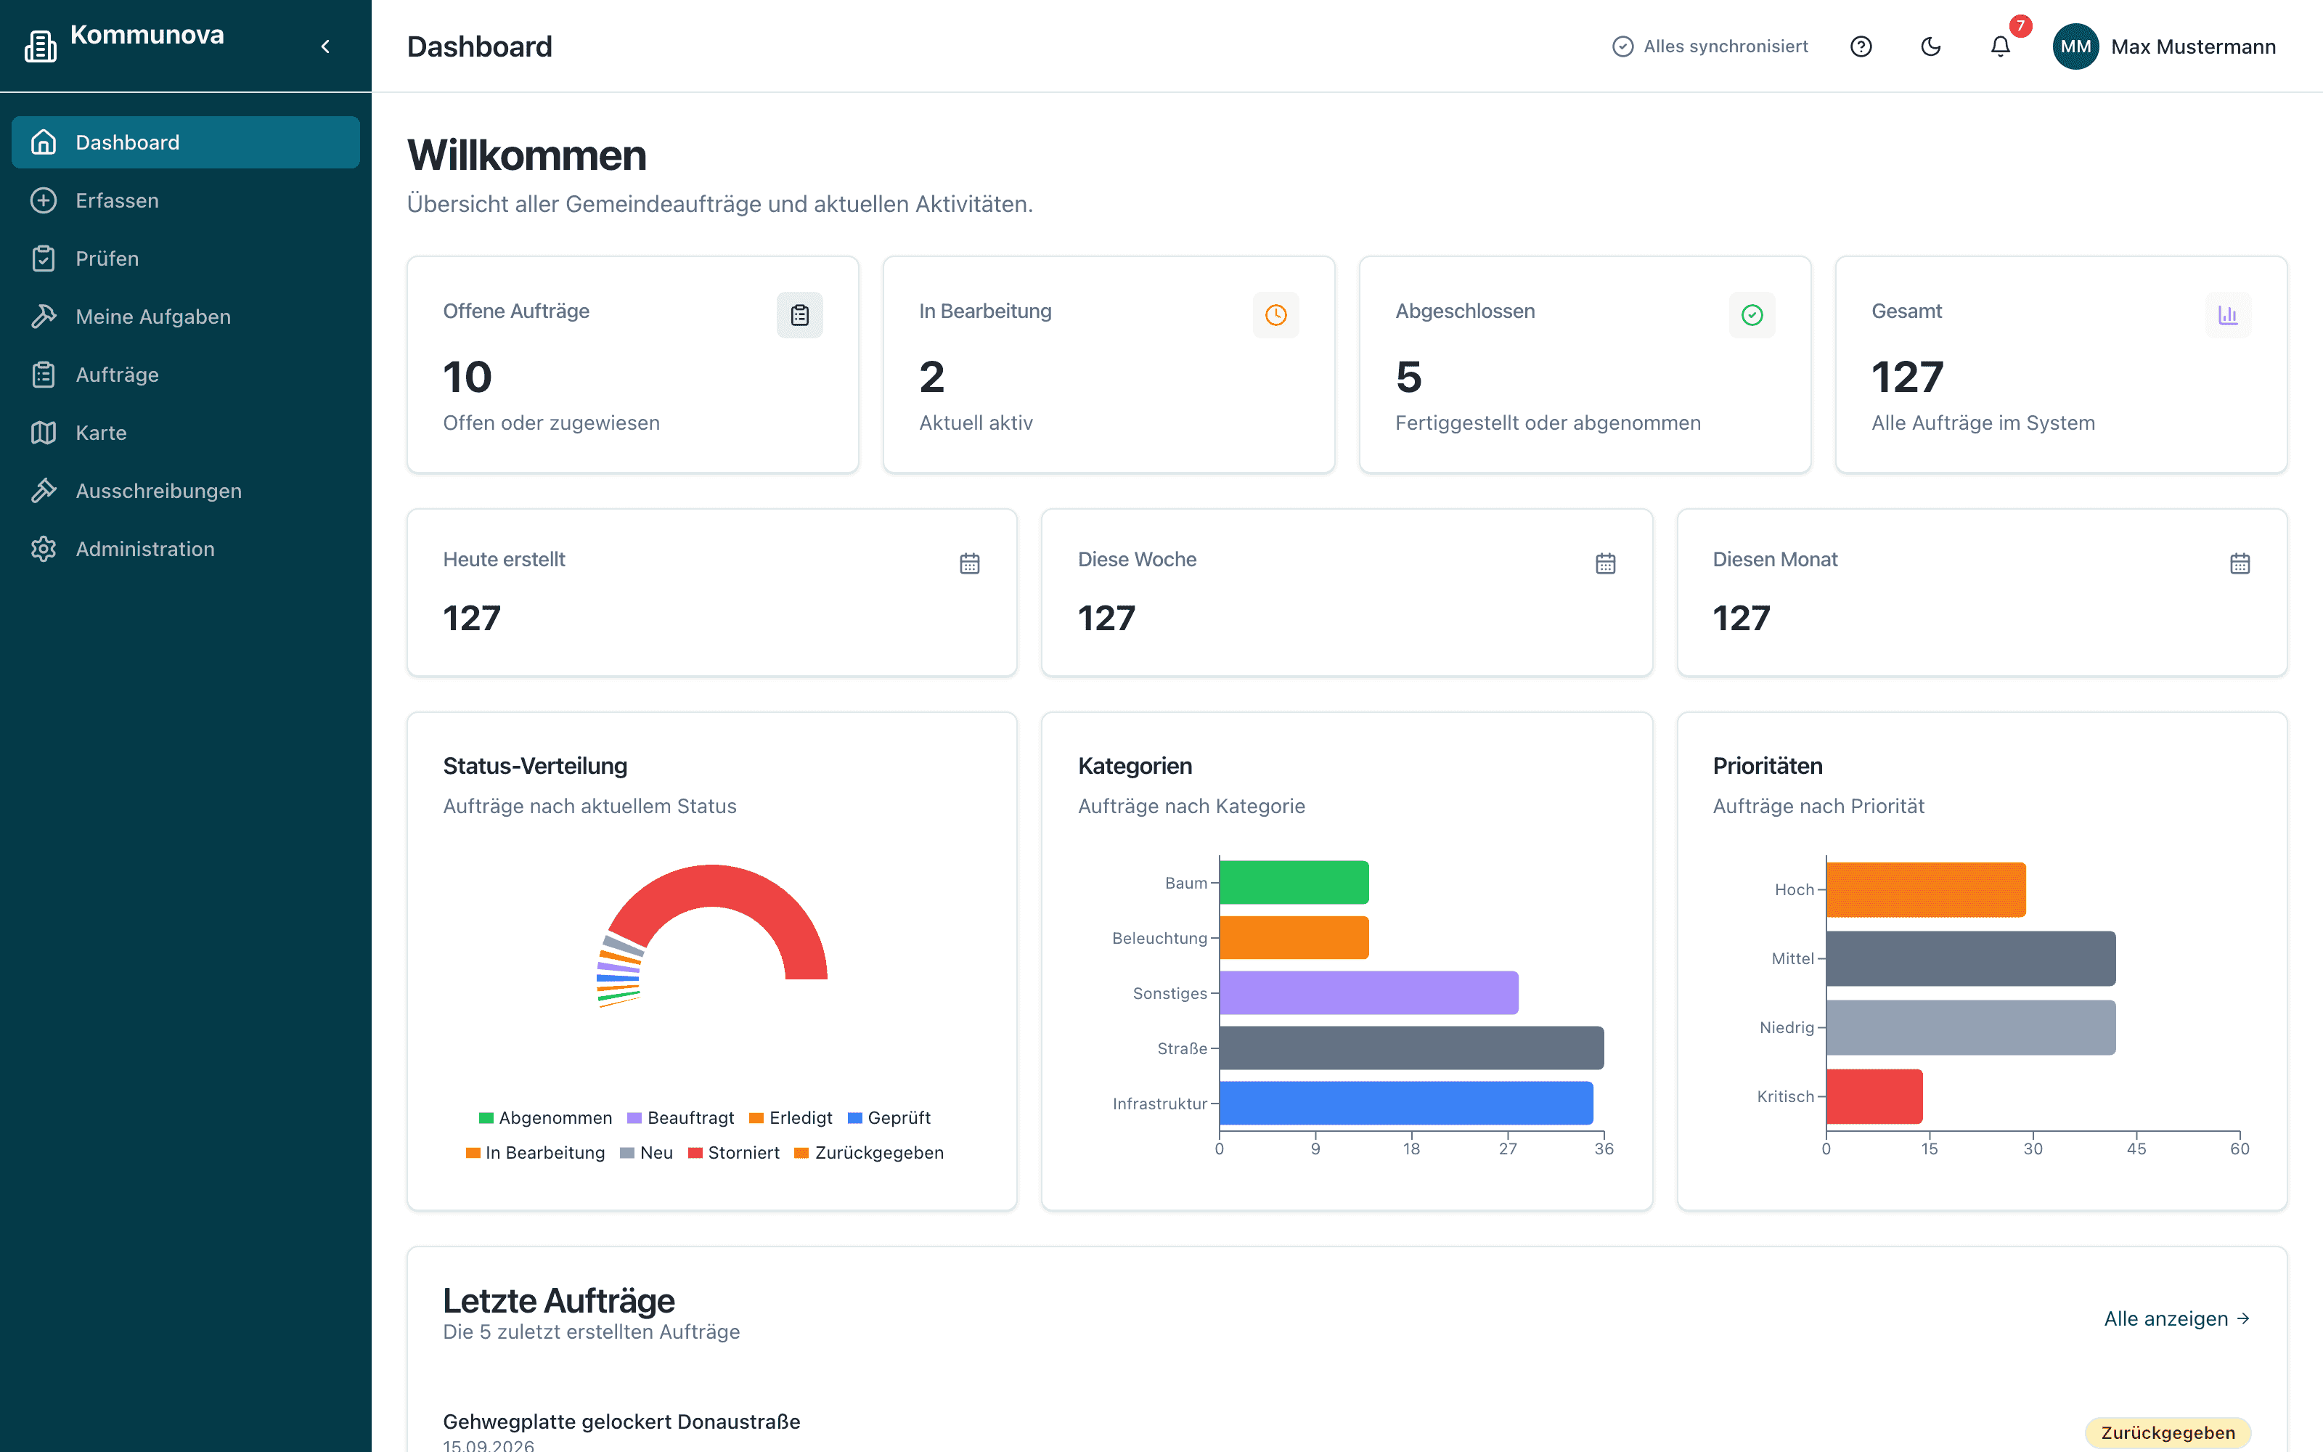The image size is (2323, 1452).
Task: Click the red Kritisch priority bar
Action: coord(1874,1097)
